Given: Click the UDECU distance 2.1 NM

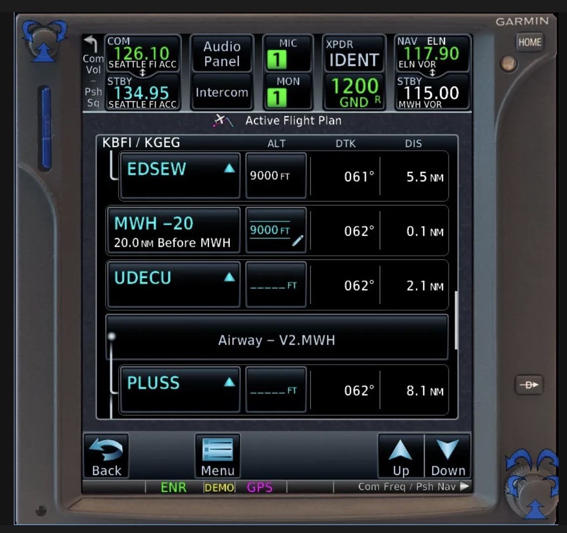Looking at the screenshot, I should point(425,286).
